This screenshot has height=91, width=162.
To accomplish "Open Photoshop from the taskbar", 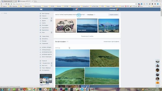I will tap(40, 89).
